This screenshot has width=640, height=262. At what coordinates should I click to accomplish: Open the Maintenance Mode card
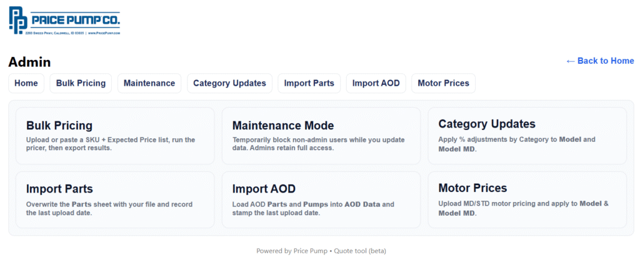pyautogui.click(x=321, y=135)
